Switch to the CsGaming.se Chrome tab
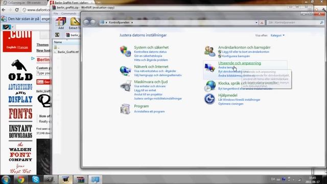The width and height of the screenshot is (327, 184). click(x=24, y=3)
